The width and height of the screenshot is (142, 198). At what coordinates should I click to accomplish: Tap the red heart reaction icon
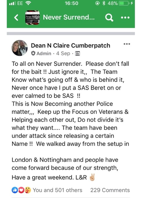21,190
